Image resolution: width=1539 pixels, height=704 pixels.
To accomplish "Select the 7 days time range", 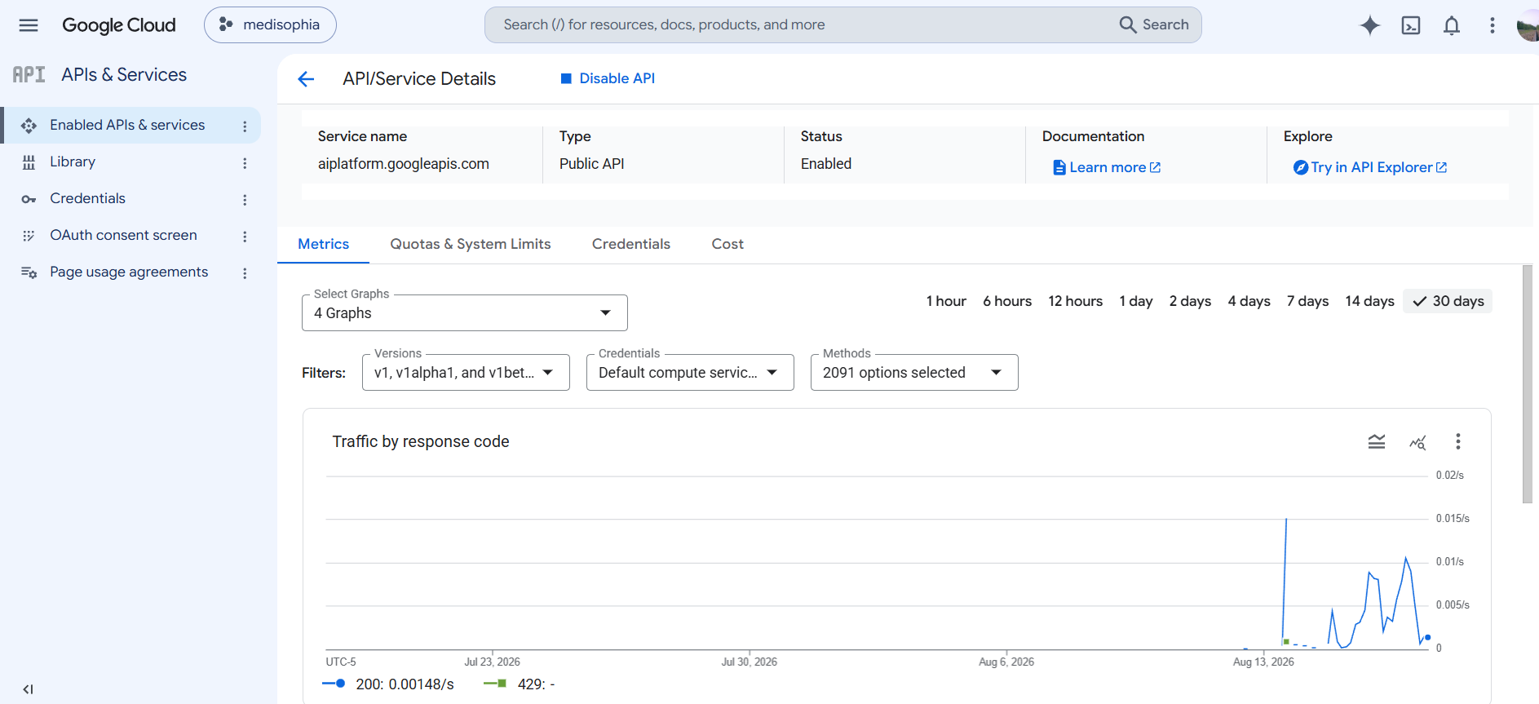I will tap(1308, 301).
